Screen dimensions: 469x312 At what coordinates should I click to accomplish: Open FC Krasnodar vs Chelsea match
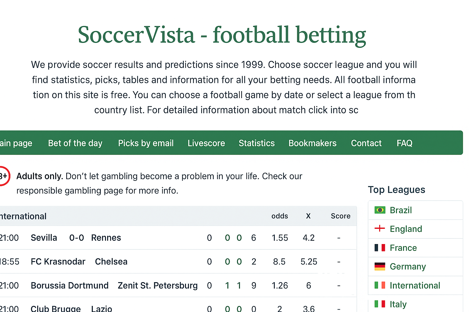(x=79, y=262)
